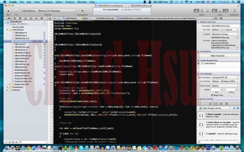The image size is (244, 152).
Task: Toggle the Debug area view button
Action: tap(220, 11)
